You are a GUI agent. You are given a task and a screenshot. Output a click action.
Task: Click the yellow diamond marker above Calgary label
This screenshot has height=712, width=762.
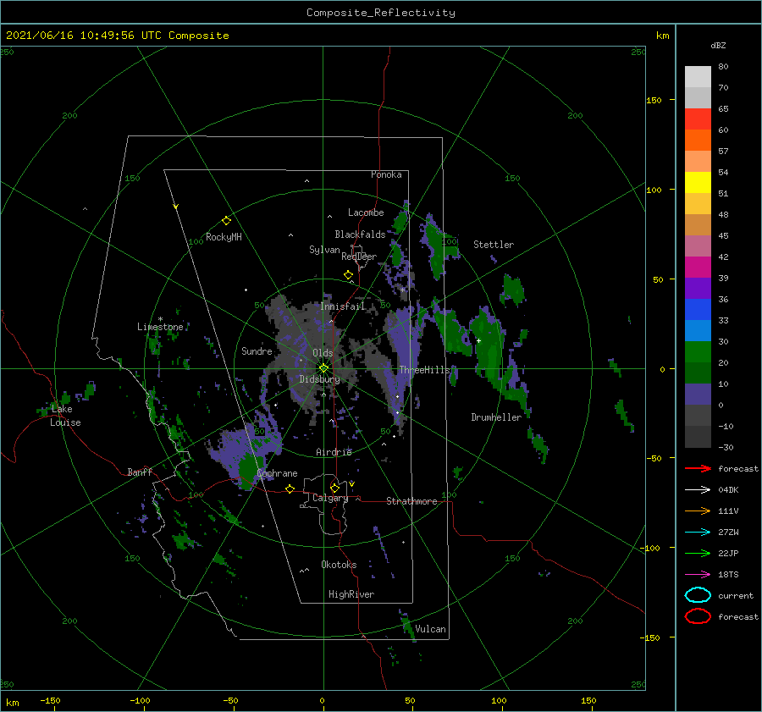[x=334, y=488]
